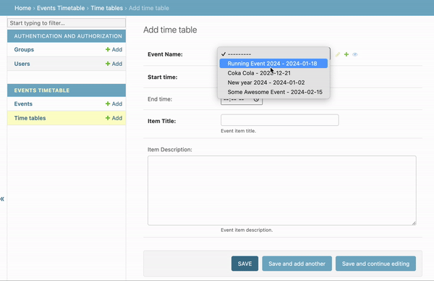
Task: Click the eye view icon beside Event Name
Action: point(355,54)
